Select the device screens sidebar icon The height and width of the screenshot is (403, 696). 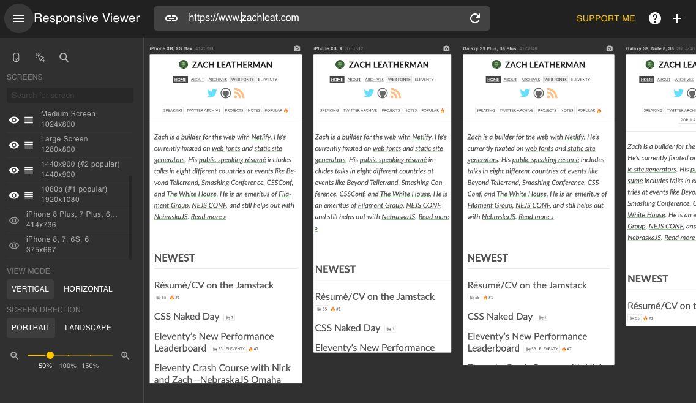point(16,58)
